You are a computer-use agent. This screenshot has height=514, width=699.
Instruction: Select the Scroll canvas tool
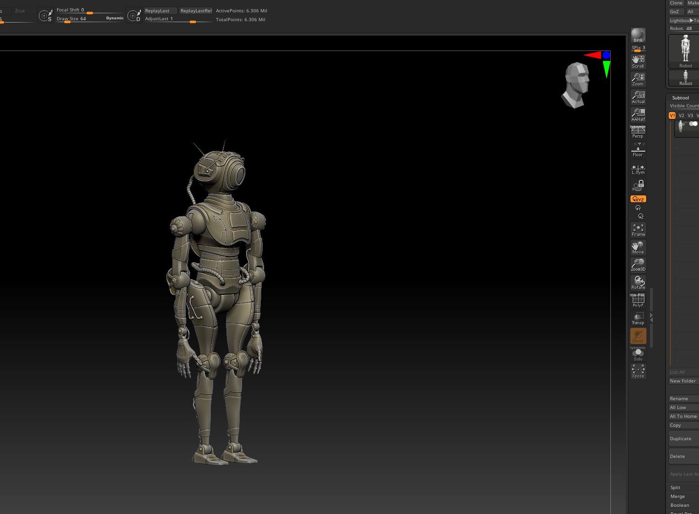tap(638, 61)
